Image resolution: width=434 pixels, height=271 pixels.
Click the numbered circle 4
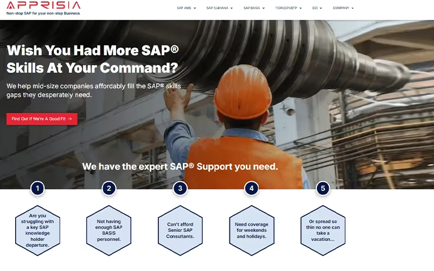click(252, 189)
